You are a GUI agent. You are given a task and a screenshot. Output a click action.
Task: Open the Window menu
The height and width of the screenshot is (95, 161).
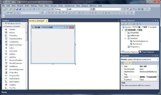93,6
